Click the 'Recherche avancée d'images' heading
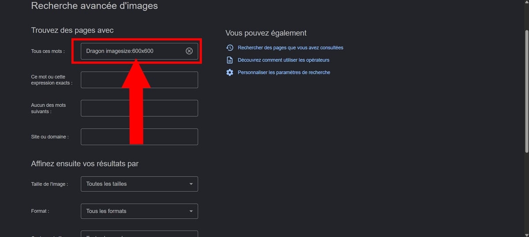Screen dimensions: 529x237 pos(94,6)
